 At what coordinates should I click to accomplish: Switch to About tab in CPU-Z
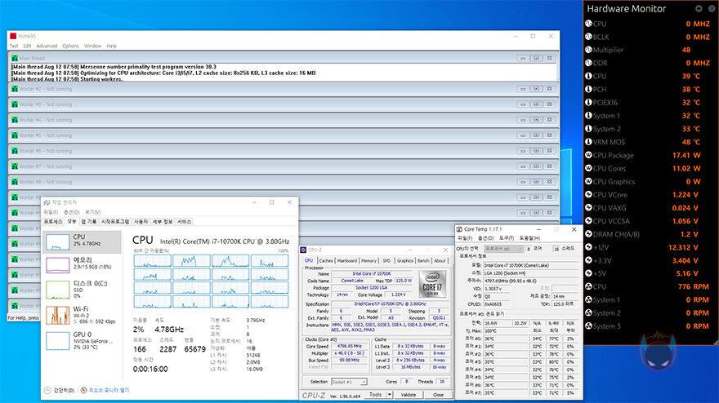[x=440, y=260]
